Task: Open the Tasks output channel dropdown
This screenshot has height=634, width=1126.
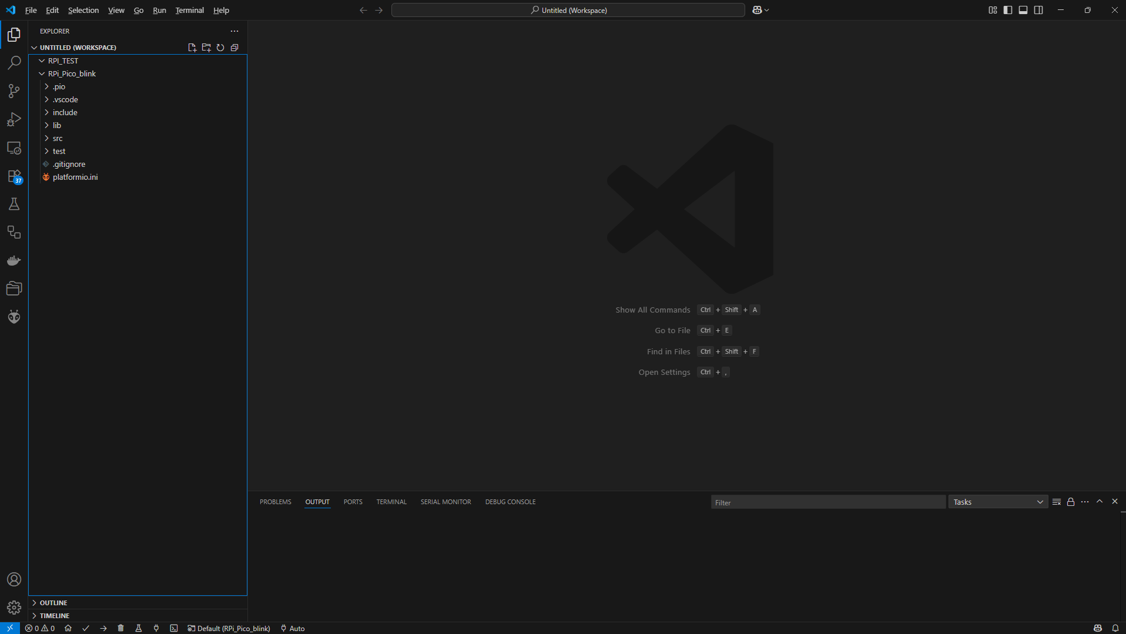Action: tap(998, 502)
